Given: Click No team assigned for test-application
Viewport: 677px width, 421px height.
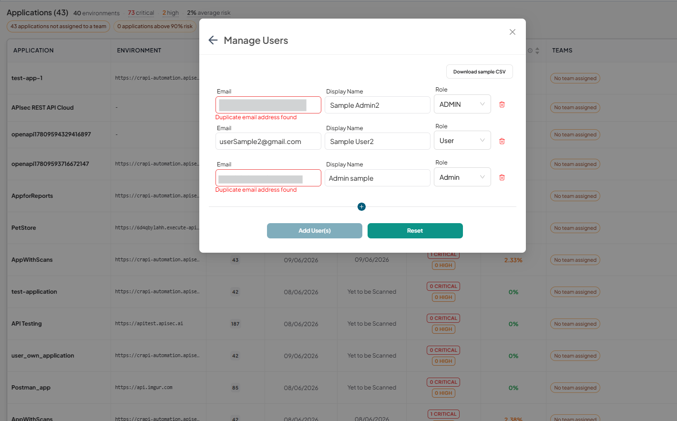Looking at the screenshot, I should pos(575,292).
